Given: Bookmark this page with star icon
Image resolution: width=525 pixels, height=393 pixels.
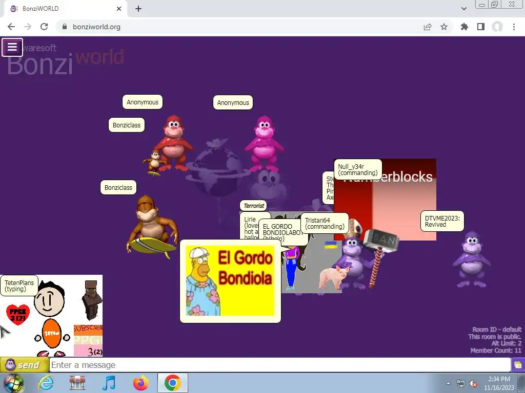Looking at the screenshot, I should pos(444,27).
